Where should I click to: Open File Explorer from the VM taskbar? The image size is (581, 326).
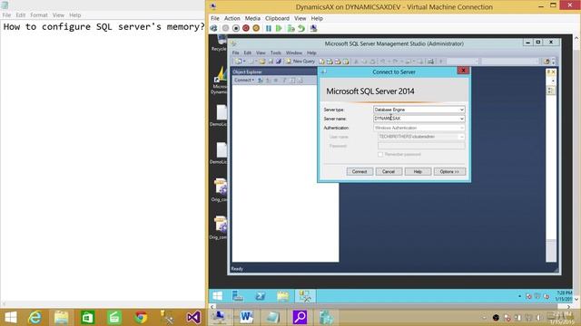(x=282, y=296)
